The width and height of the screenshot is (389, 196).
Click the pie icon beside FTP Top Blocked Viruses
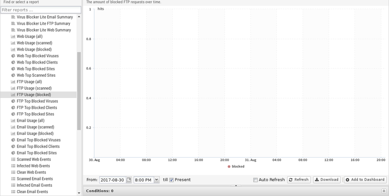tap(13, 101)
